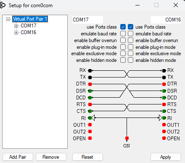Enable plug-in mode for COM16

pos(130,47)
